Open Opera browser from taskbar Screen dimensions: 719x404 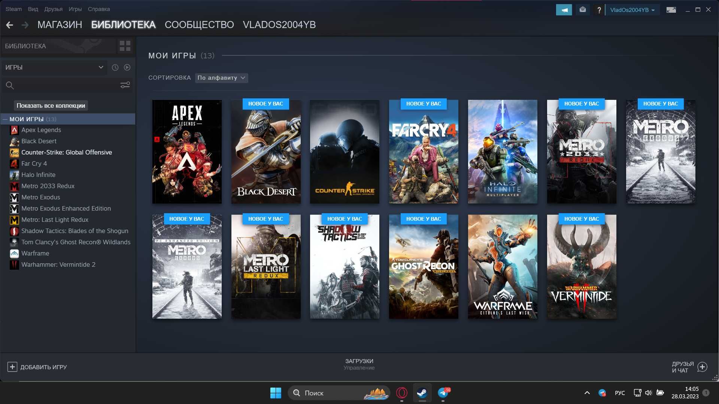[x=402, y=393]
